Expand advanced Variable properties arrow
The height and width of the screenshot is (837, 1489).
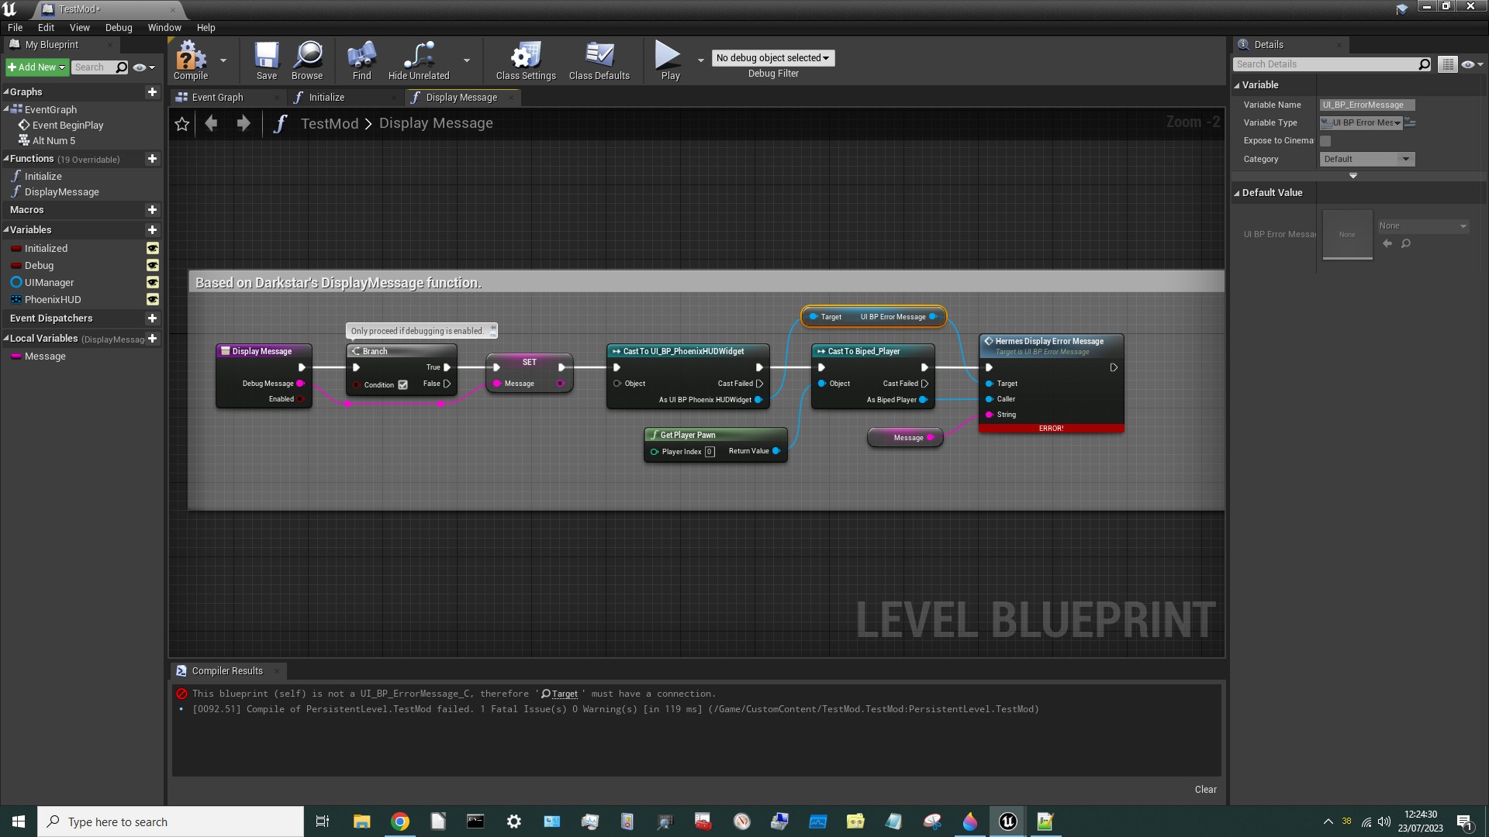tap(1353, 176)
